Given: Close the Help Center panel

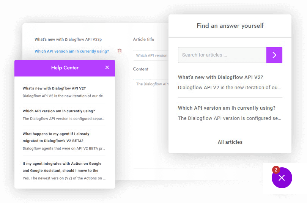Looking at the screenshot, I should (107, 68).
